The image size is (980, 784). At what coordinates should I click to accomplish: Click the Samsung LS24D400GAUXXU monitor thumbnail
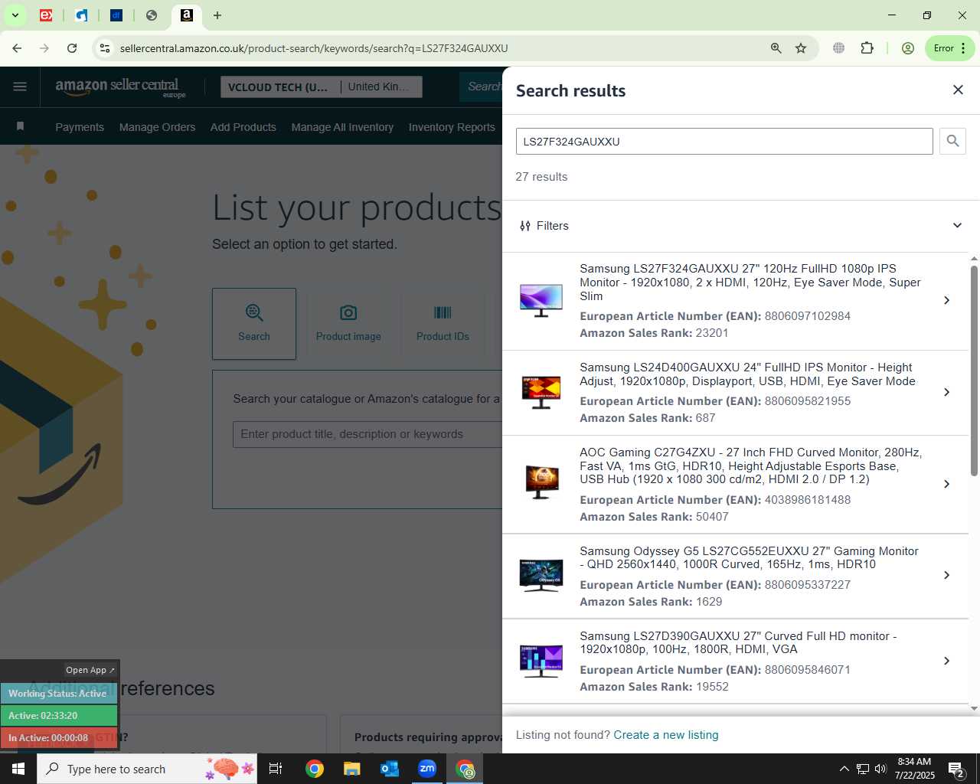click(x=541, y=392)
